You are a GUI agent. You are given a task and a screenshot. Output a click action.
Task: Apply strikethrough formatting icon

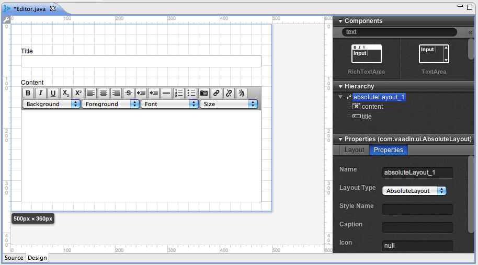coord(129,93)
